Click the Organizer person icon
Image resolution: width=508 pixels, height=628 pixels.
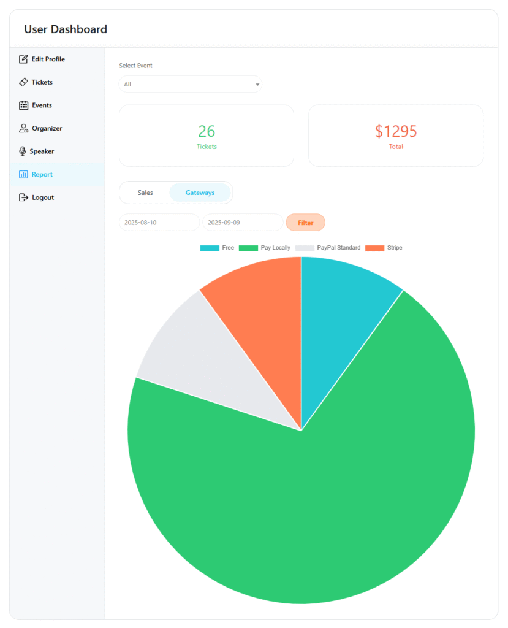[23, 128]
